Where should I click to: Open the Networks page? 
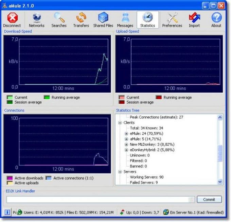pyautogui.click(x=37, y=20)
